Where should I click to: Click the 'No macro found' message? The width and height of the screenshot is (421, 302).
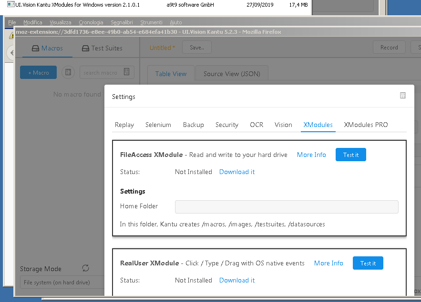pyautogui.click(x=77, y=94)
